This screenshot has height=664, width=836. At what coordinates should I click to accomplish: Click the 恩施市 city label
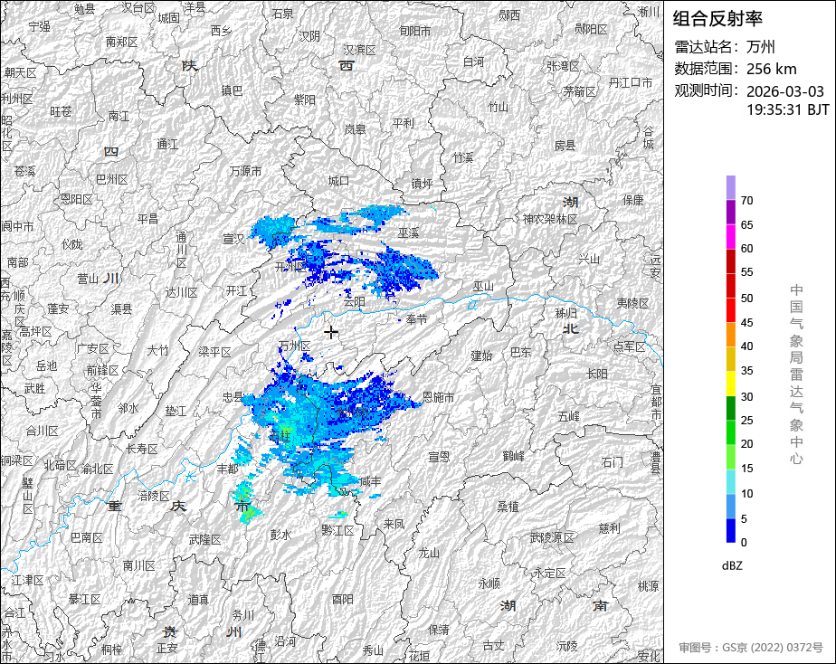click(438, 397)
